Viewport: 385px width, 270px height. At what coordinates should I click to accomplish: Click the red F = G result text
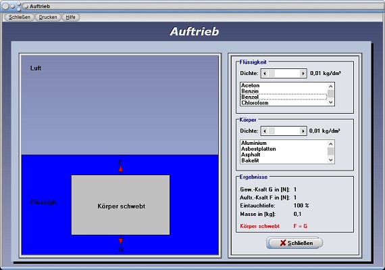coord(301,226)
